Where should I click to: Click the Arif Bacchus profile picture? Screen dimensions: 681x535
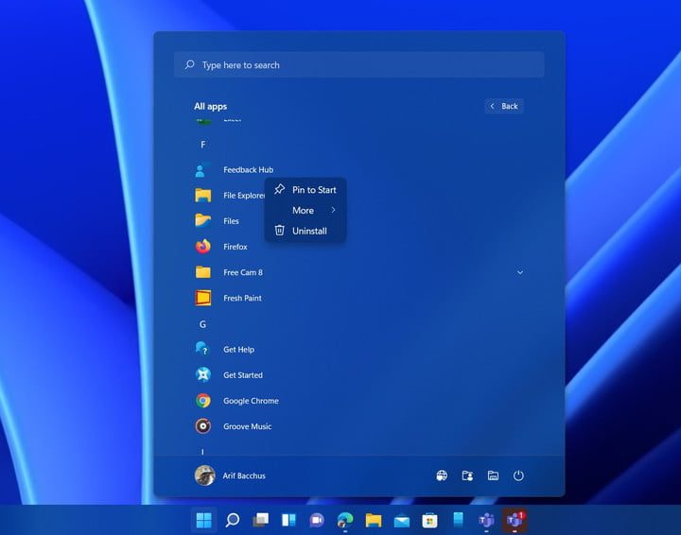204,475
